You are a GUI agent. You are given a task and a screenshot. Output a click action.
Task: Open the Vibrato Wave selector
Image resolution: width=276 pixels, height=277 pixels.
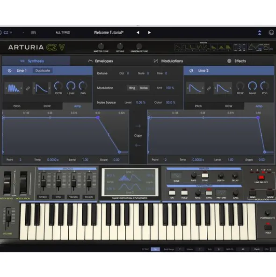click(176, 175)
